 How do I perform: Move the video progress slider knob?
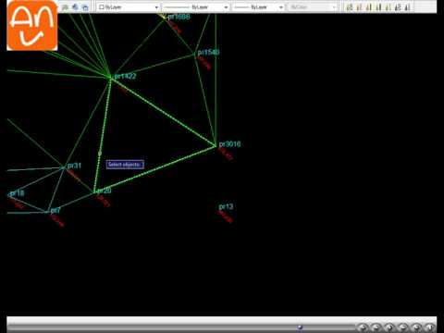point(300,327)
